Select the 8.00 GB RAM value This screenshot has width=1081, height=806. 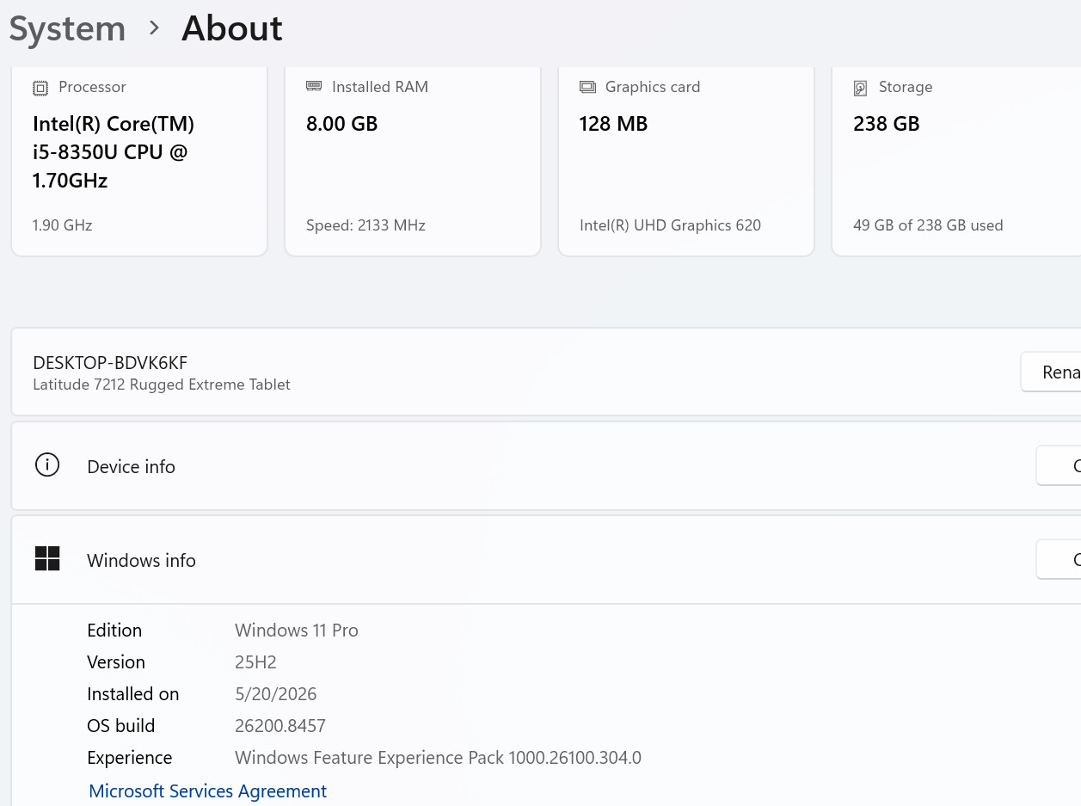[x=341, y=124]
